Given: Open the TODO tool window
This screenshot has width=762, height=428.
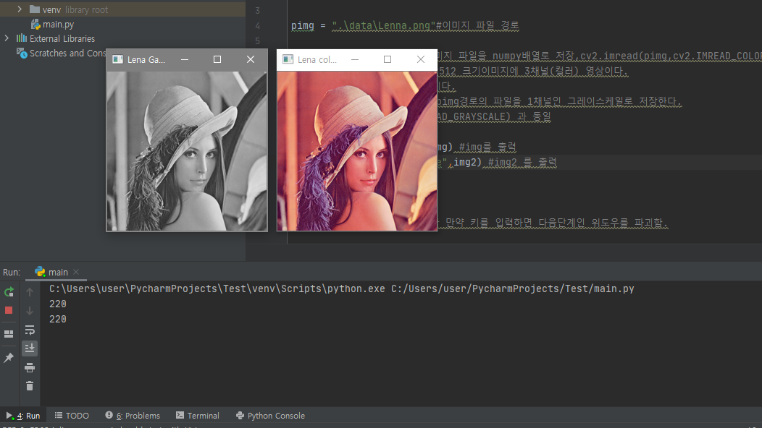Looking at the screenshot, I should [72, 416].
